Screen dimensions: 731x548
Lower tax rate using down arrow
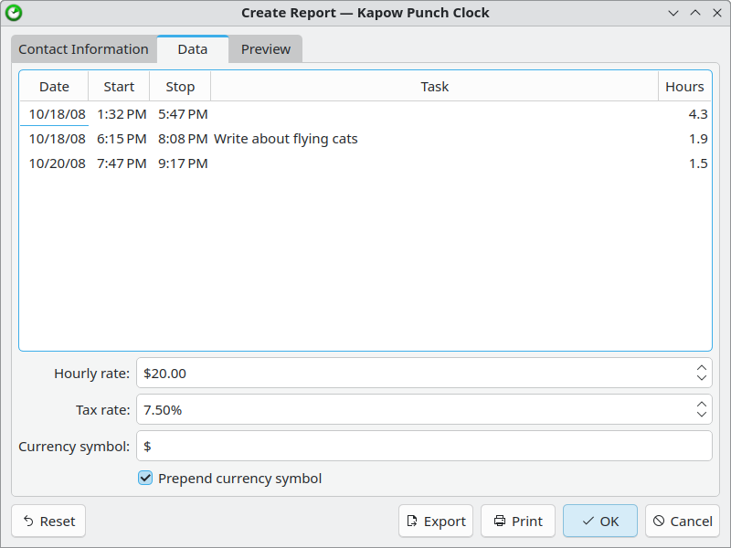pyautogui.click(x=701, y=415)
